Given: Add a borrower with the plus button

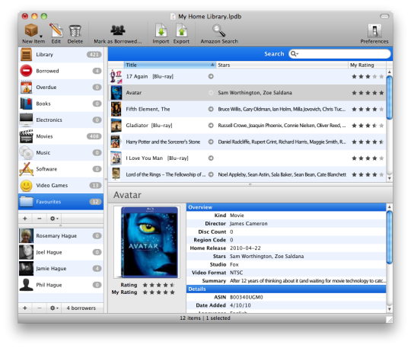Looking at the screenshot, I should [x=25, y=308].
